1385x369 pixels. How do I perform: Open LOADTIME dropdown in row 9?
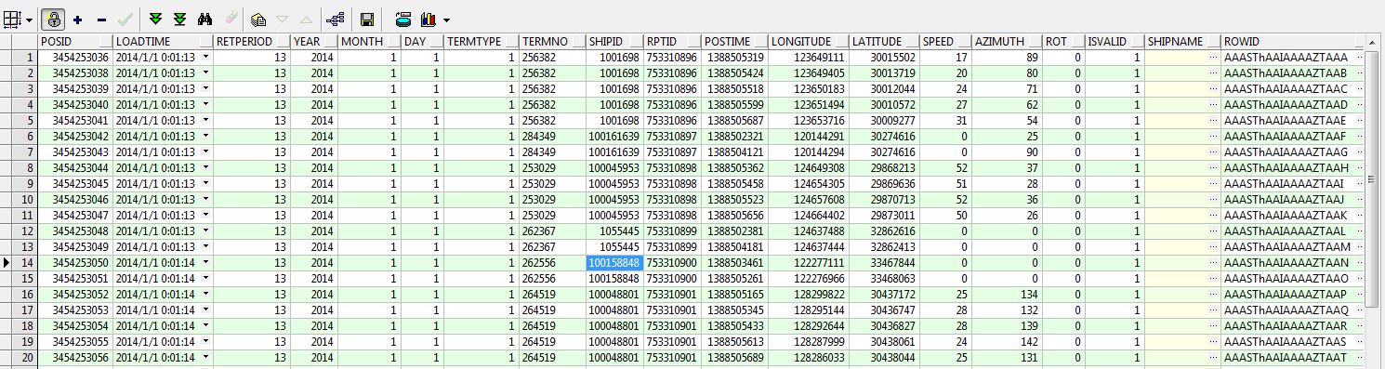[205, 184]
